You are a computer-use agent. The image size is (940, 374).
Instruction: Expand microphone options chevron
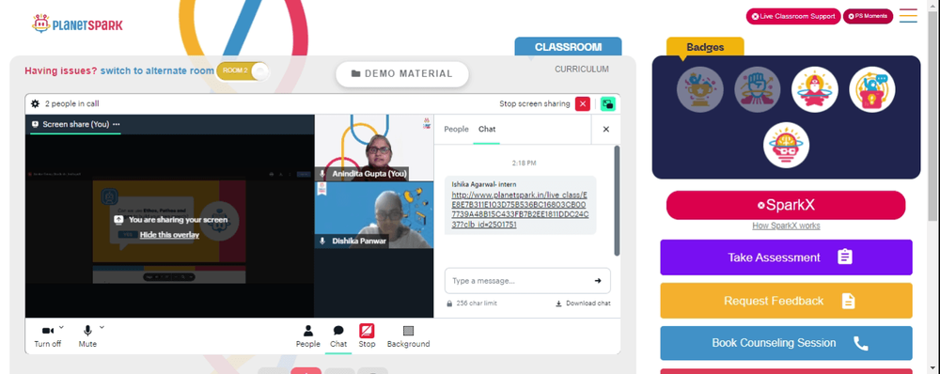pyautogui.click(x=102, y=327)
